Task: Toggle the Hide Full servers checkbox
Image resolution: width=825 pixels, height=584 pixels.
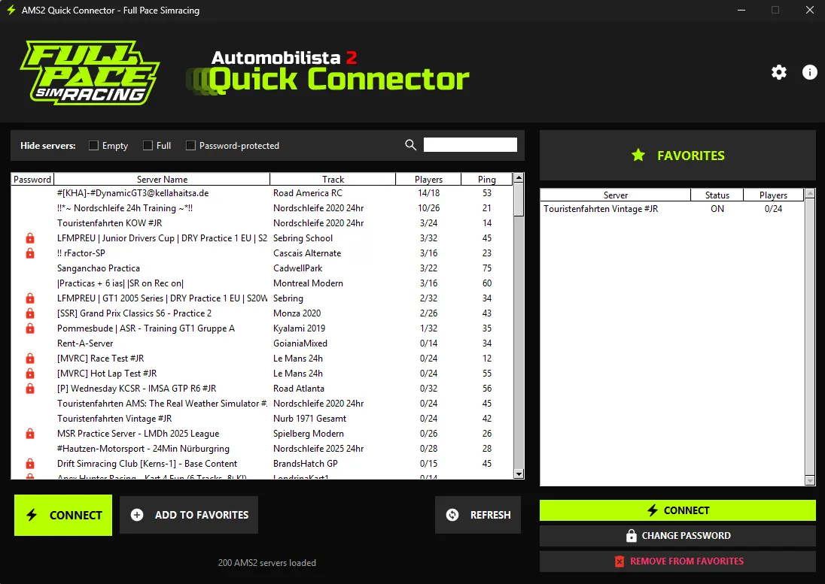Action: click(148, 146)
